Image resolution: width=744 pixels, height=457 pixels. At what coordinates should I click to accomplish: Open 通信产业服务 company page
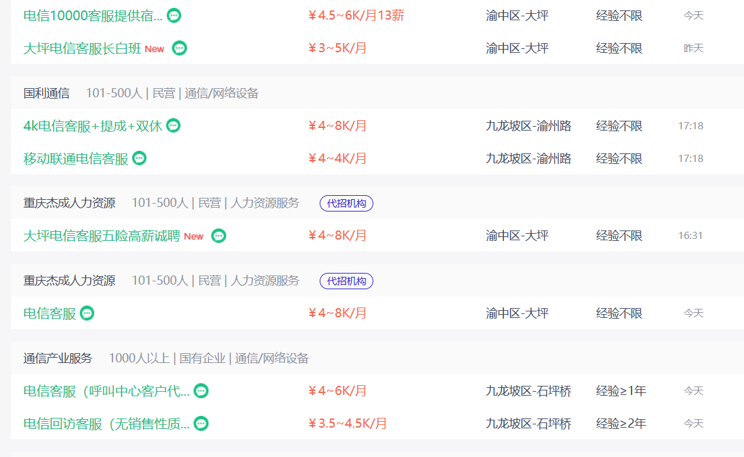(58, 358)
